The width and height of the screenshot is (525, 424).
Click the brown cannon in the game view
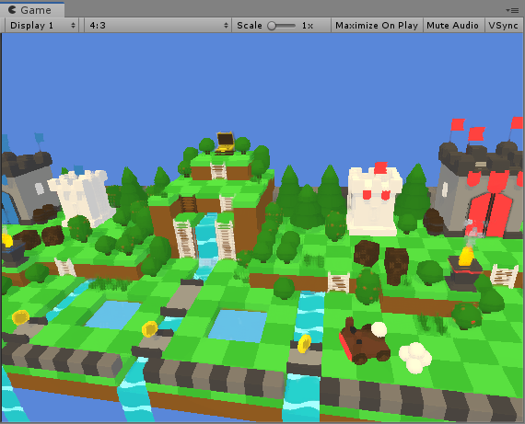click(x=364, y=340)
